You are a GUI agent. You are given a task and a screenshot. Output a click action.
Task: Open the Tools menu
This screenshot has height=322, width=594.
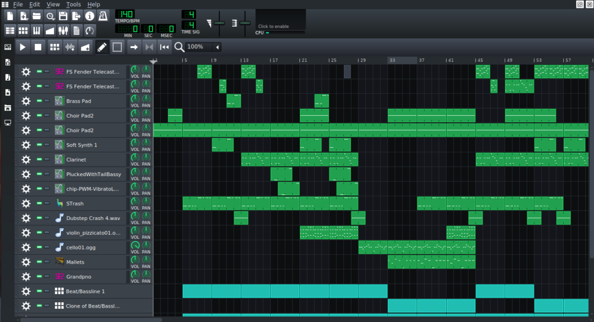point(74,5)
